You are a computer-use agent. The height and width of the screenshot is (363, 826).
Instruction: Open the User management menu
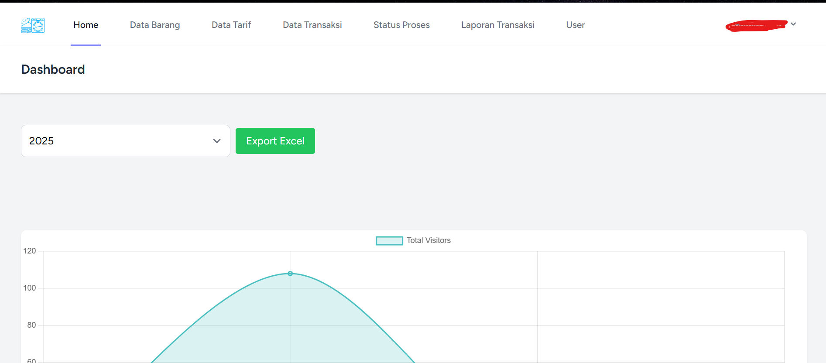[575, 25]
